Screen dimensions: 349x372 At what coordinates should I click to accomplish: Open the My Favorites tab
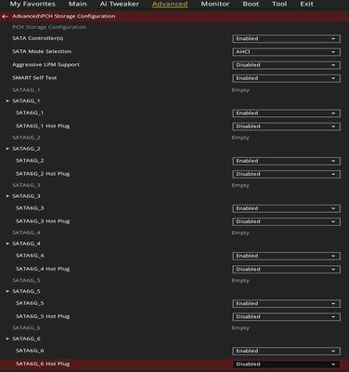tap(32, 4)
